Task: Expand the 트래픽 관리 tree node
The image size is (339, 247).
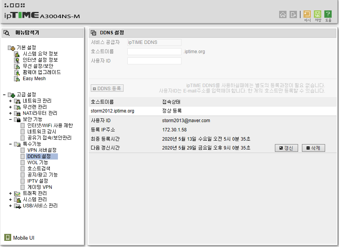Action: coord(10,193)
